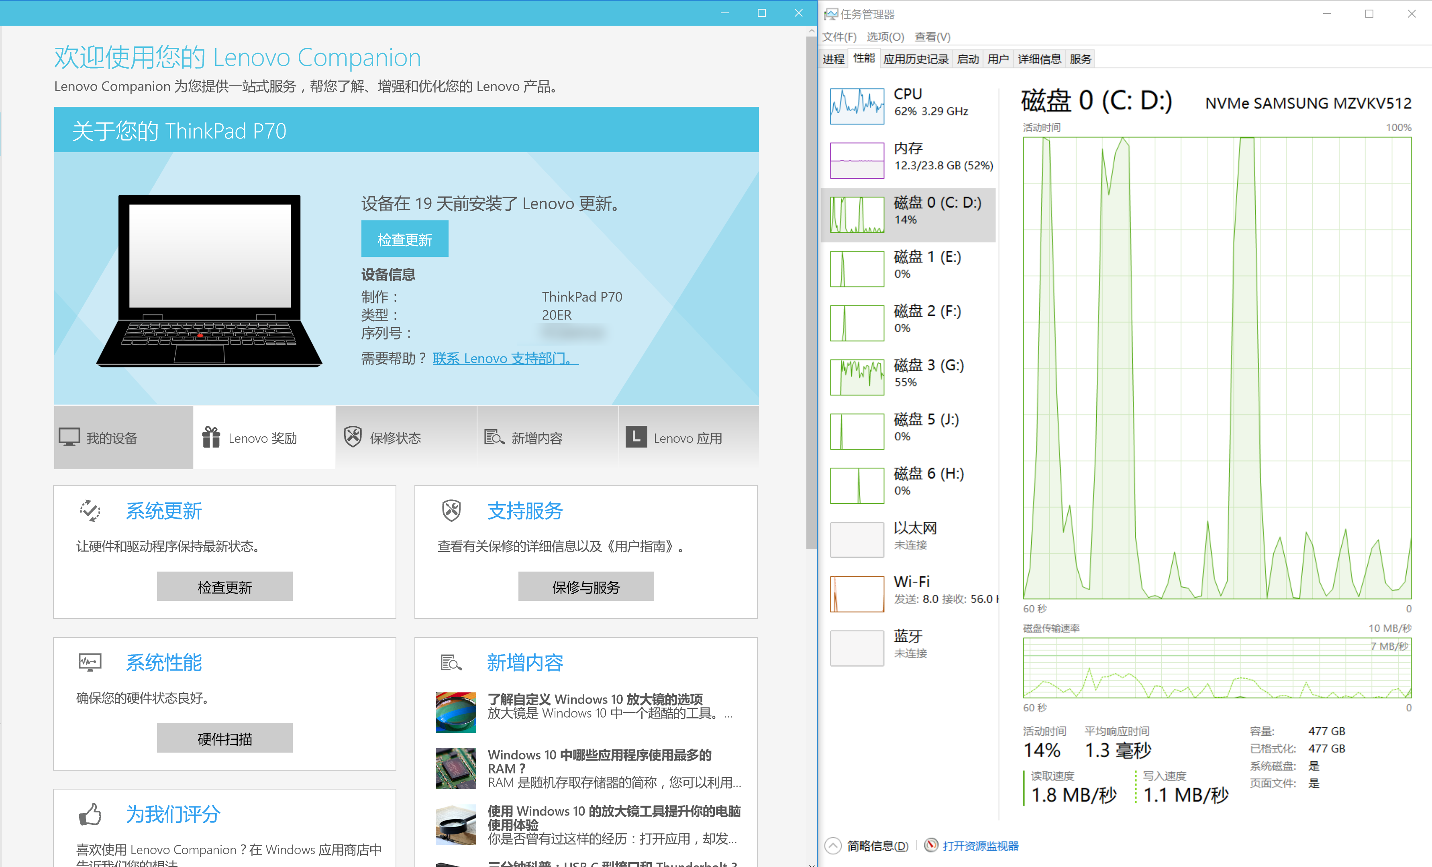The height and width of the screenshot is (867, 1432).
Task: Click the thumbs-up rate us icon
Action: (90, 814)
